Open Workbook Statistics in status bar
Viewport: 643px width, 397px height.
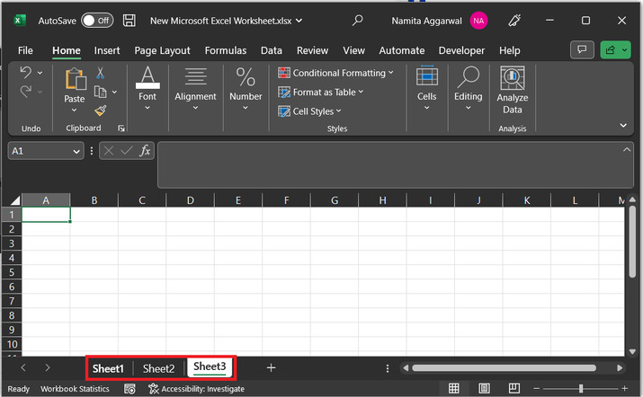click(75, 389)
